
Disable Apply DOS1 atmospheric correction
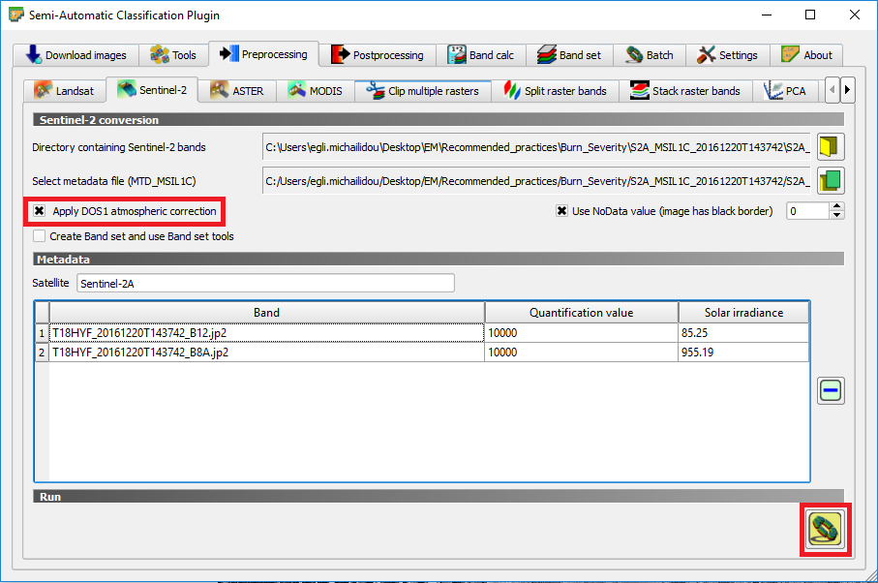40,211
